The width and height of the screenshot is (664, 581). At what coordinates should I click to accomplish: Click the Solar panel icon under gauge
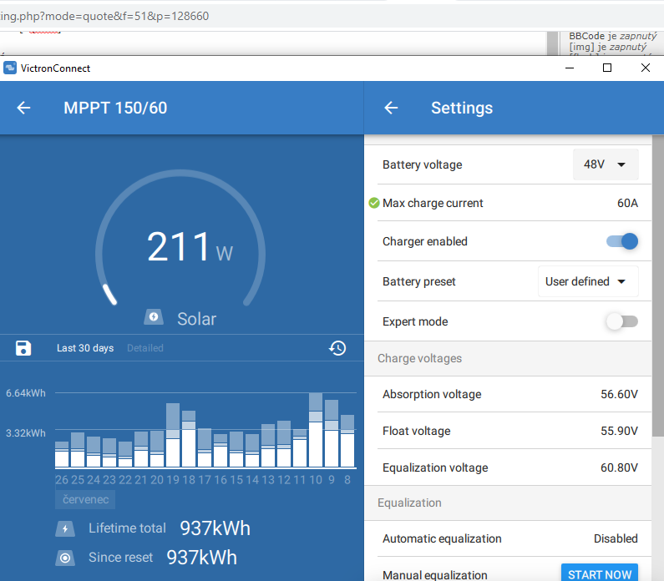click(x=155, y=318)
